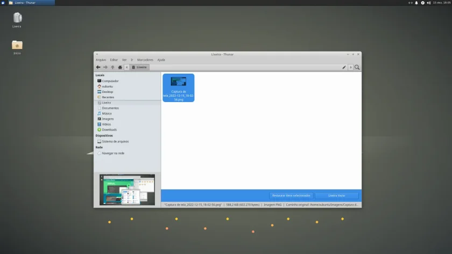Click the Início home folder desktop icon
Viewport: 452px width, 254px height.
click(x=17, y=47)
